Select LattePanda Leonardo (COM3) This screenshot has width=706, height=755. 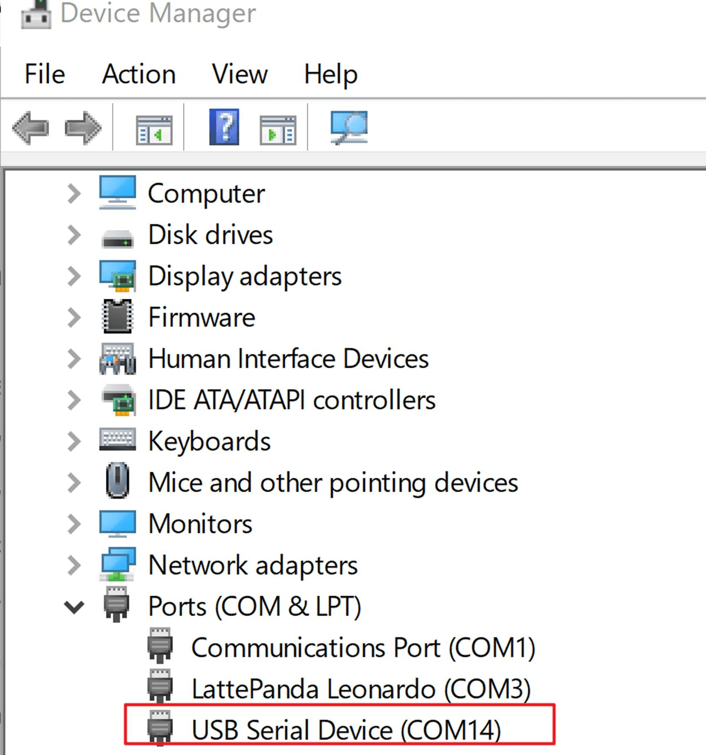(x=361, y=689)
